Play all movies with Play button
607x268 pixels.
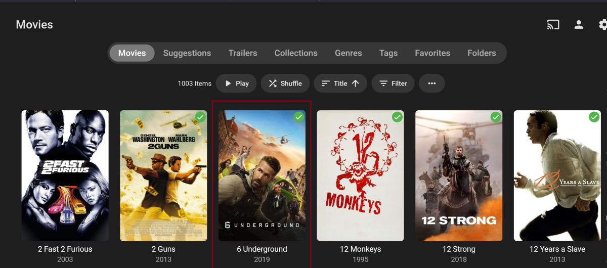236,83
